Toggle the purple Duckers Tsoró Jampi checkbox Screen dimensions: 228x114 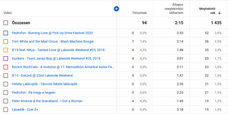(6, 59)
